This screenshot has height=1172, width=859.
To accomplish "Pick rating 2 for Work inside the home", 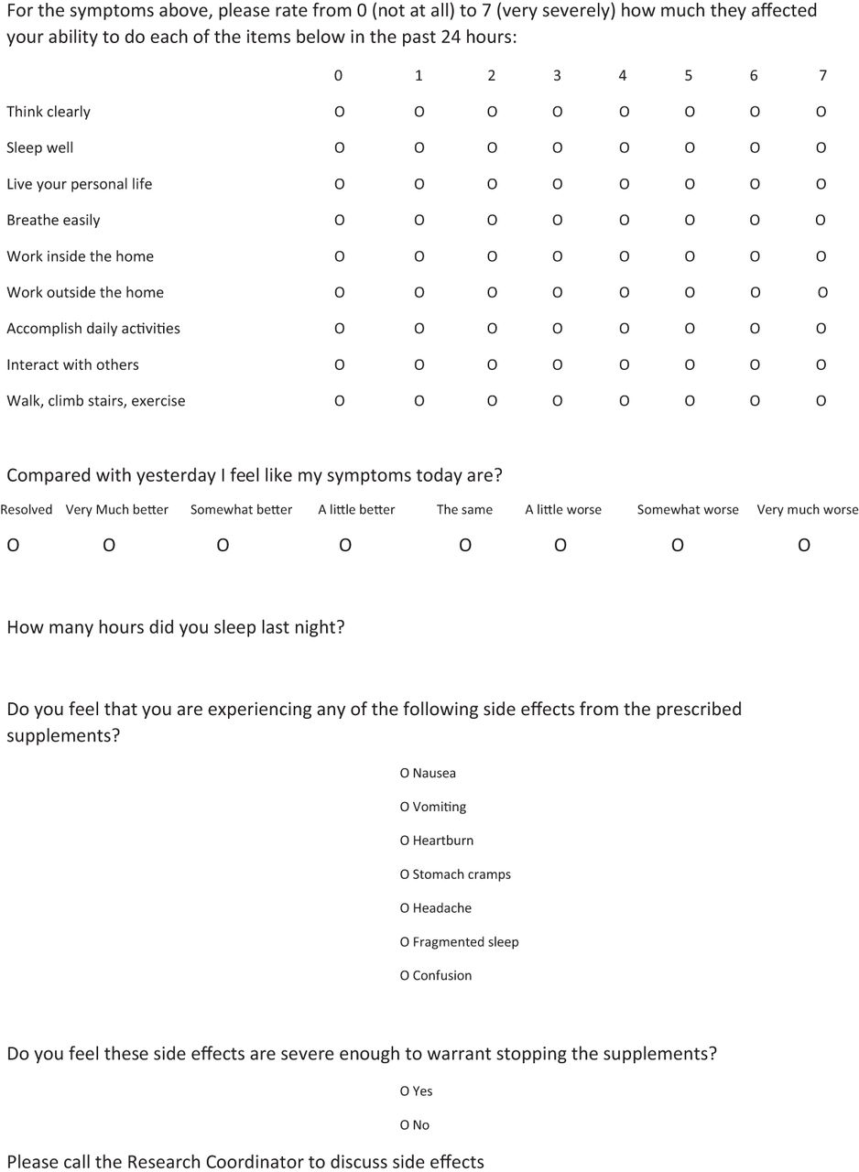I will [x=492, y=256].
